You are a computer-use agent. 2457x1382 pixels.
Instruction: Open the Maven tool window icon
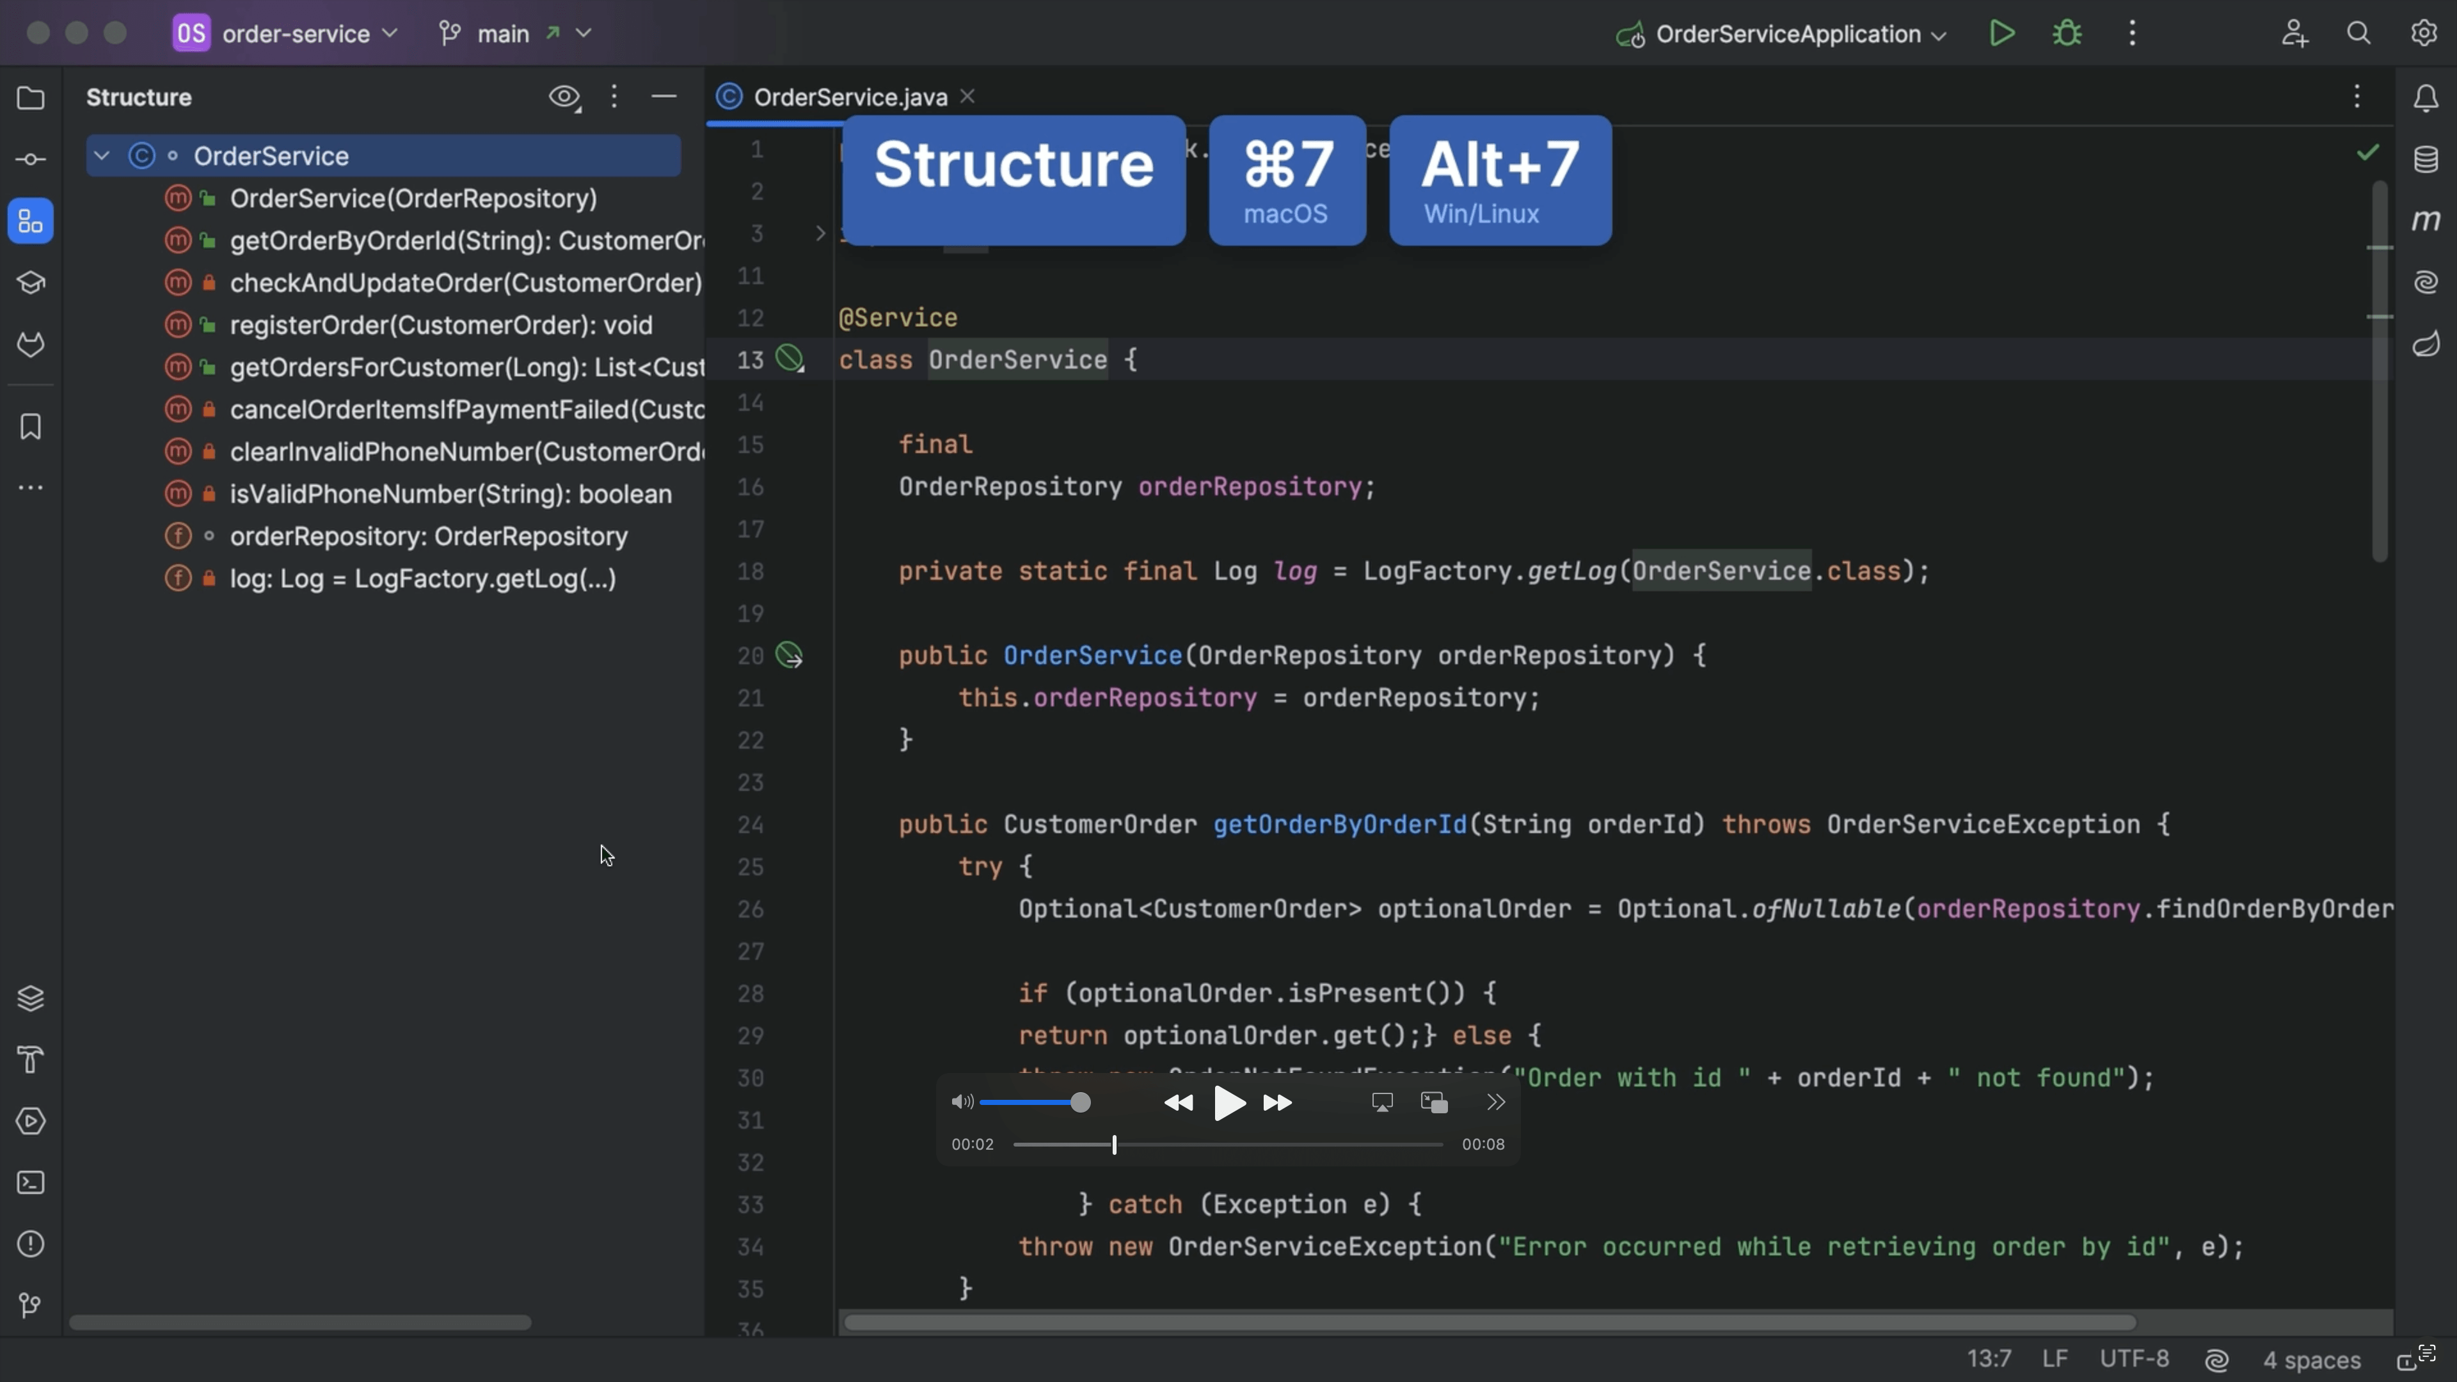tap(2426, 220)
